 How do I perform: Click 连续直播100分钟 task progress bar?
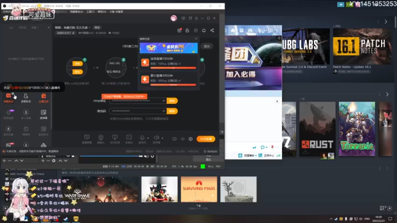click(x=173, y=68)
